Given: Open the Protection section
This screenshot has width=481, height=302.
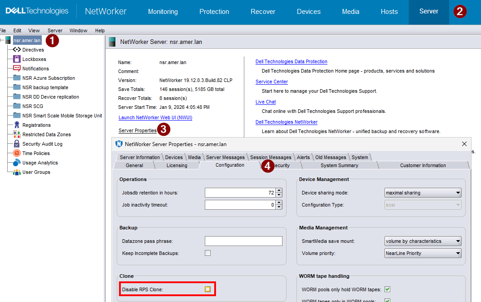Looking at the screenshot, I should tap(214, 12).
